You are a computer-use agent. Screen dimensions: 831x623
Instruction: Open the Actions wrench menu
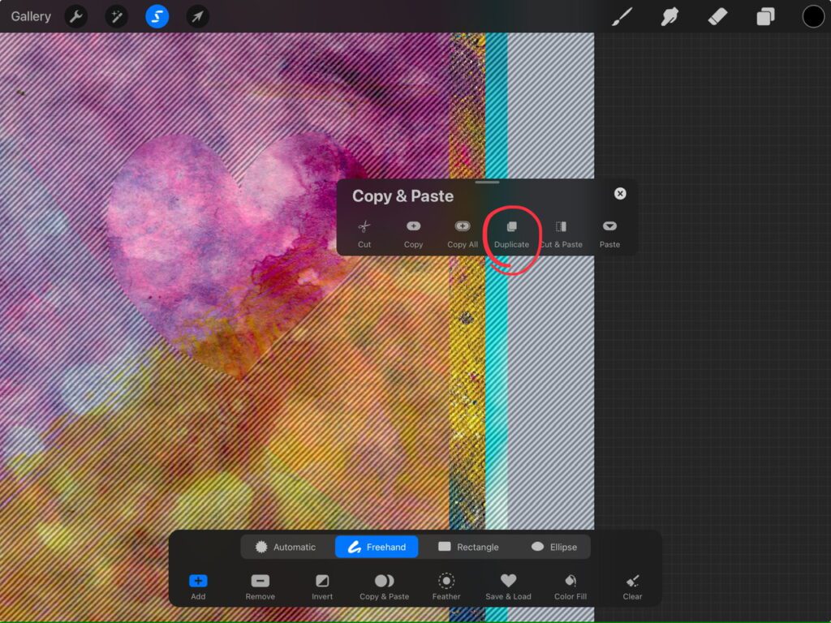[x=75, y=16]
